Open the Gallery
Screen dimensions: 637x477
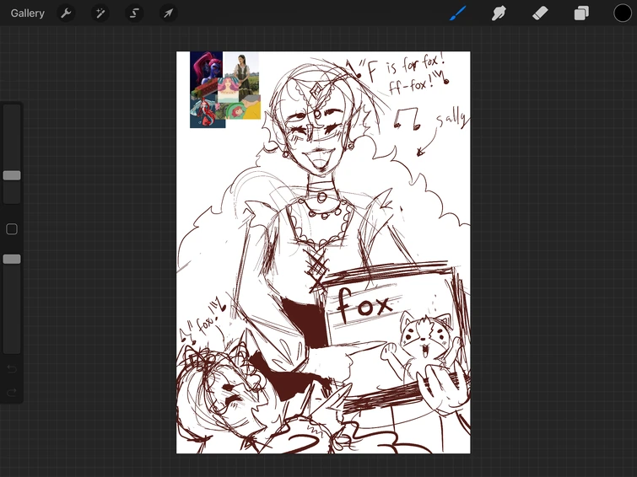pyautogui.click(x=27, y=13)
